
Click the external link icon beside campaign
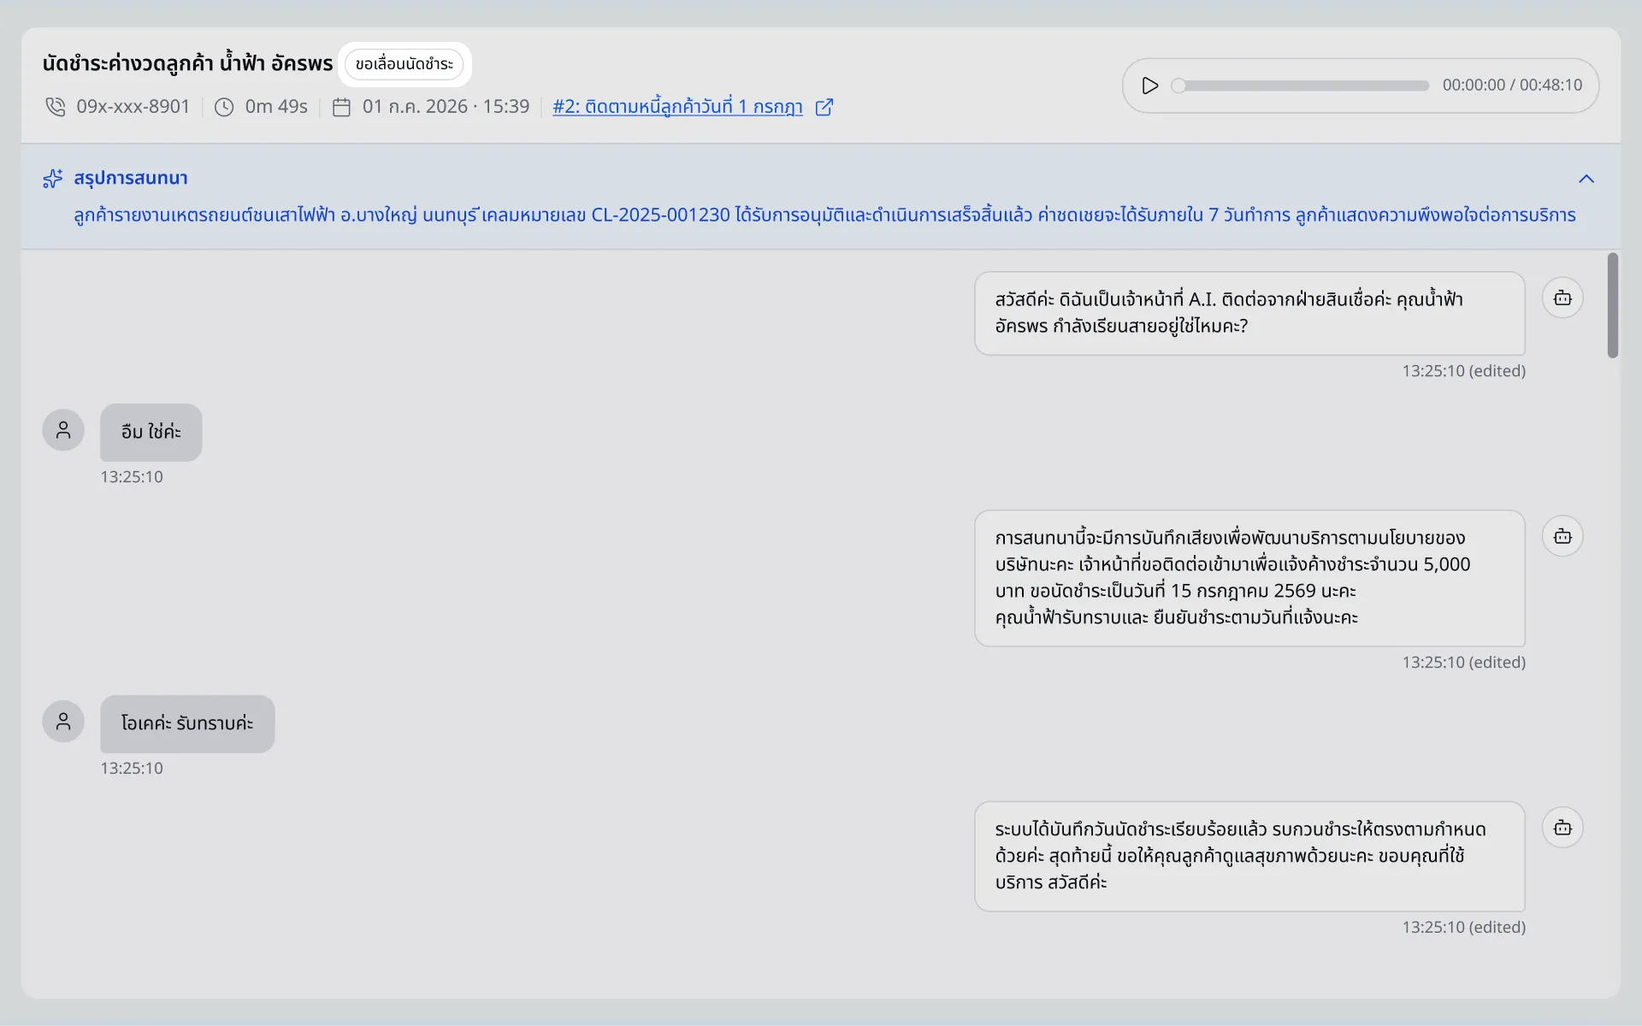(824, 107)
